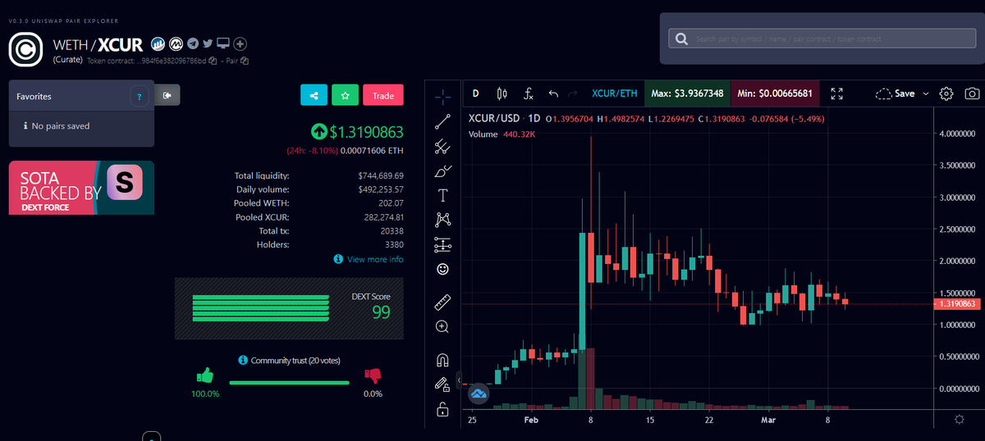This screenshot has width=985, height=441.
Task: Open the website monitor icon
Action: tap(224, 43)
